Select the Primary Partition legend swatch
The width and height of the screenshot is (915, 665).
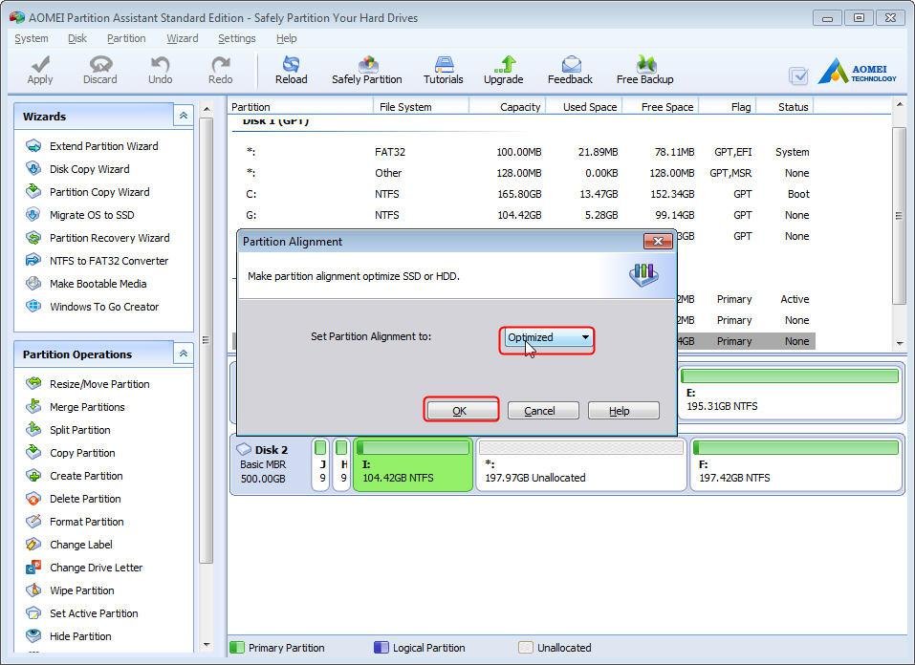pyautogui.click(x=237, y=647)
